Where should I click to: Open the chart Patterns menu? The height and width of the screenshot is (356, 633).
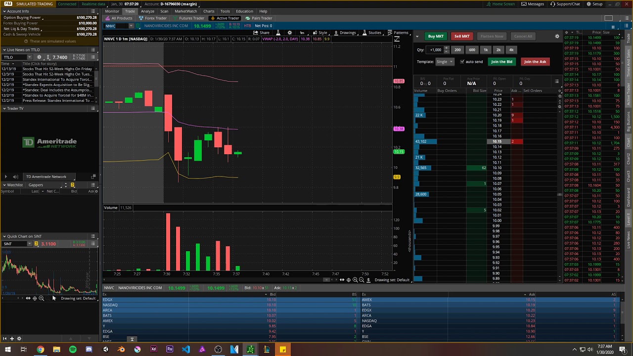pyautogui.click(x=398, y=33)
